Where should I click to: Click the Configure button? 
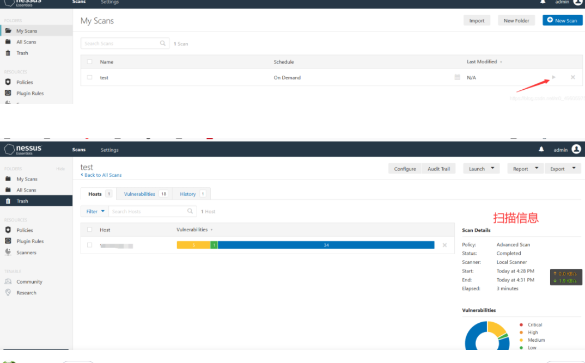(405, 169)
